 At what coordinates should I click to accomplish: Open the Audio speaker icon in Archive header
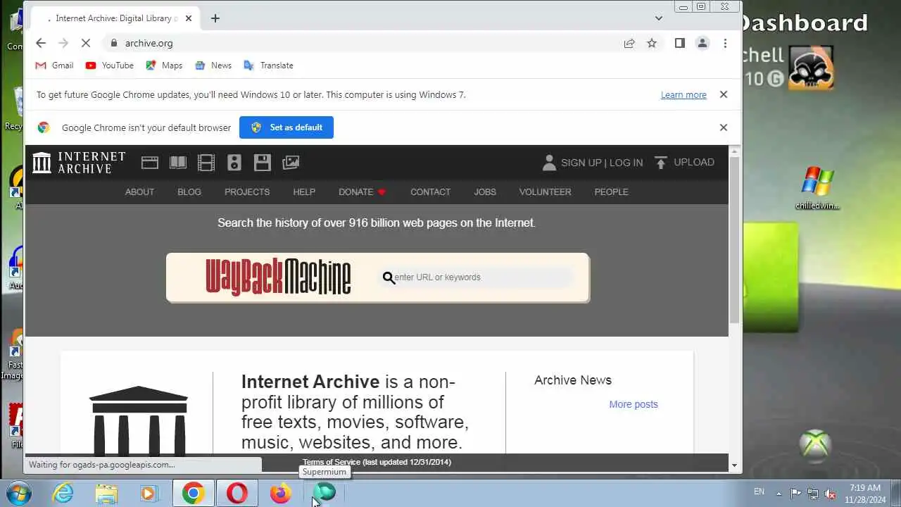click(x=234, y=163)
